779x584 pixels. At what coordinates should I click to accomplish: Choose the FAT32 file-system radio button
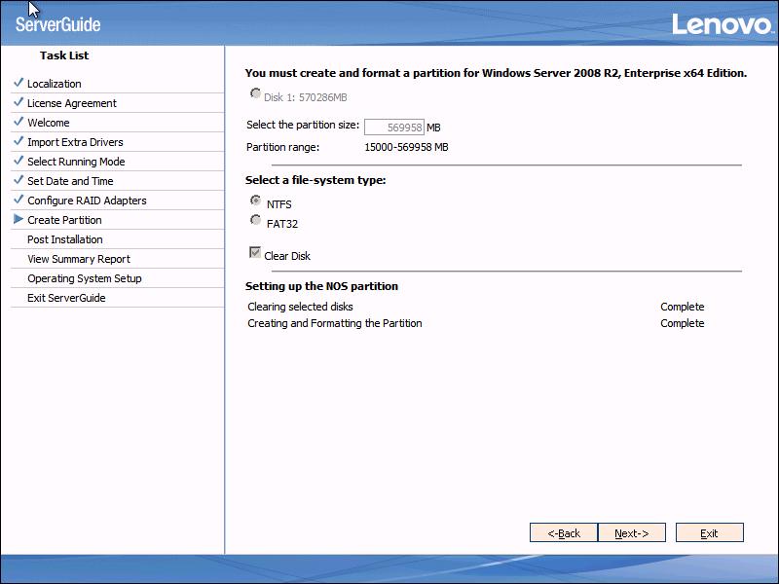click(256, 220)
